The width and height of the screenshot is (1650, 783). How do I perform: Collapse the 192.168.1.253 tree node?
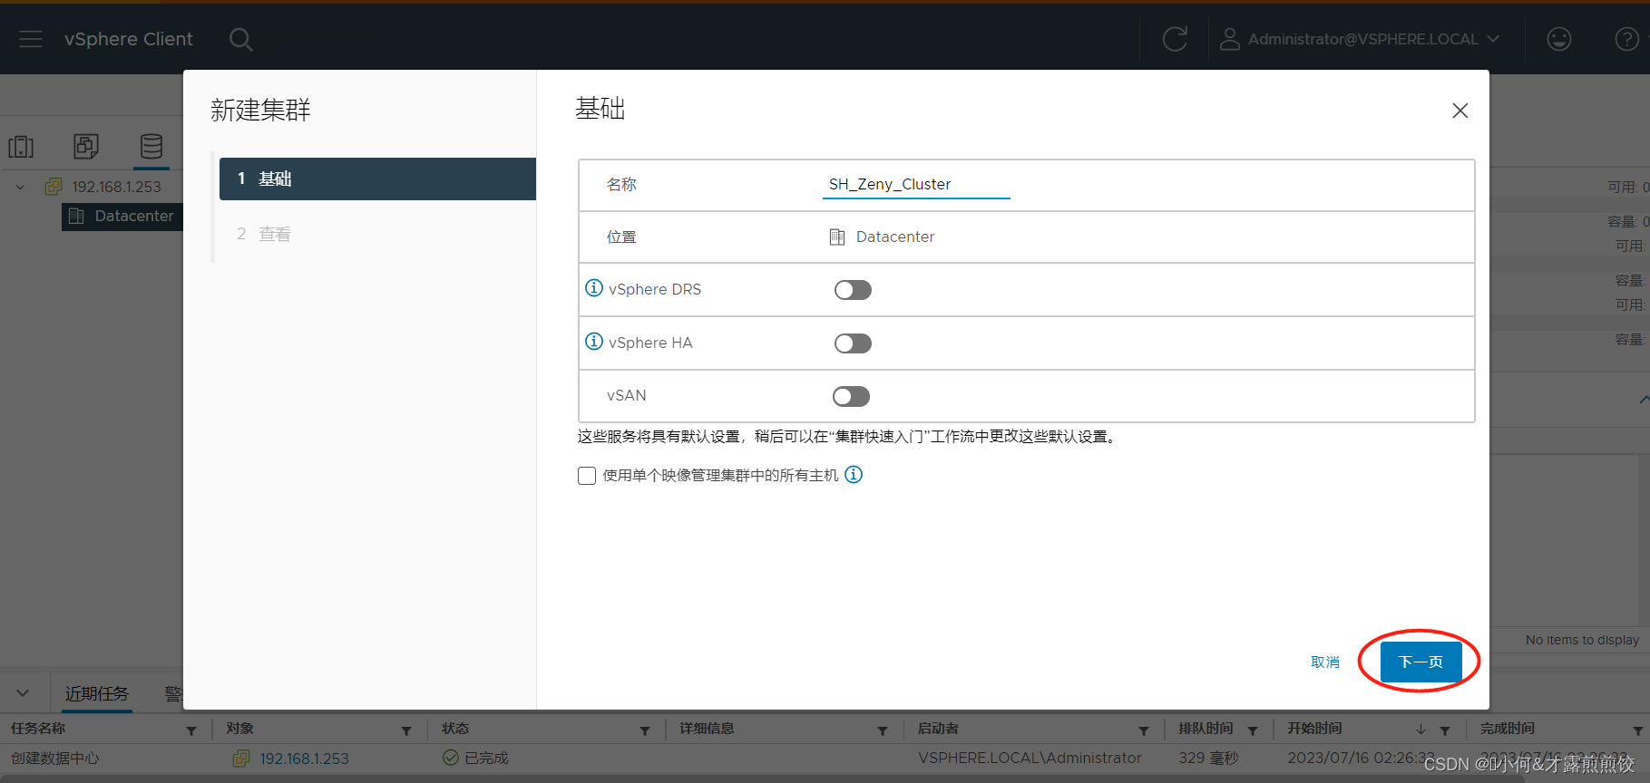[x=21, y=187]
